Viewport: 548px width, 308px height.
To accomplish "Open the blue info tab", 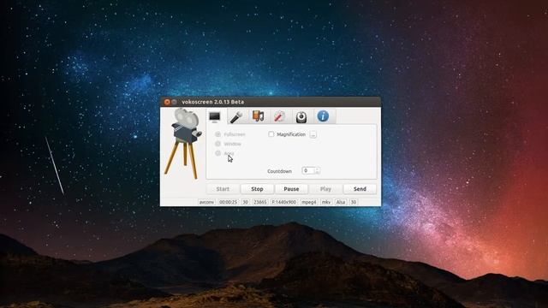I will pyautogui.click(x=323, y=116).
